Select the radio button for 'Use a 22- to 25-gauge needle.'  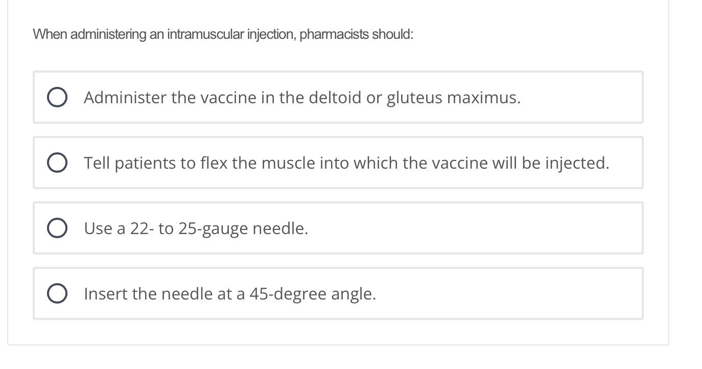click(57, 228)
